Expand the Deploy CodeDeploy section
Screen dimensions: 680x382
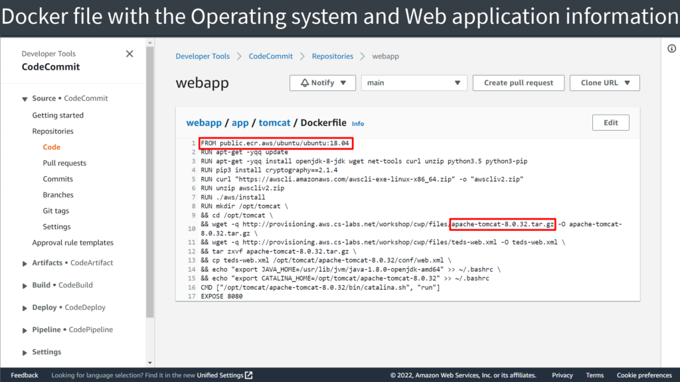pos(25,308)
